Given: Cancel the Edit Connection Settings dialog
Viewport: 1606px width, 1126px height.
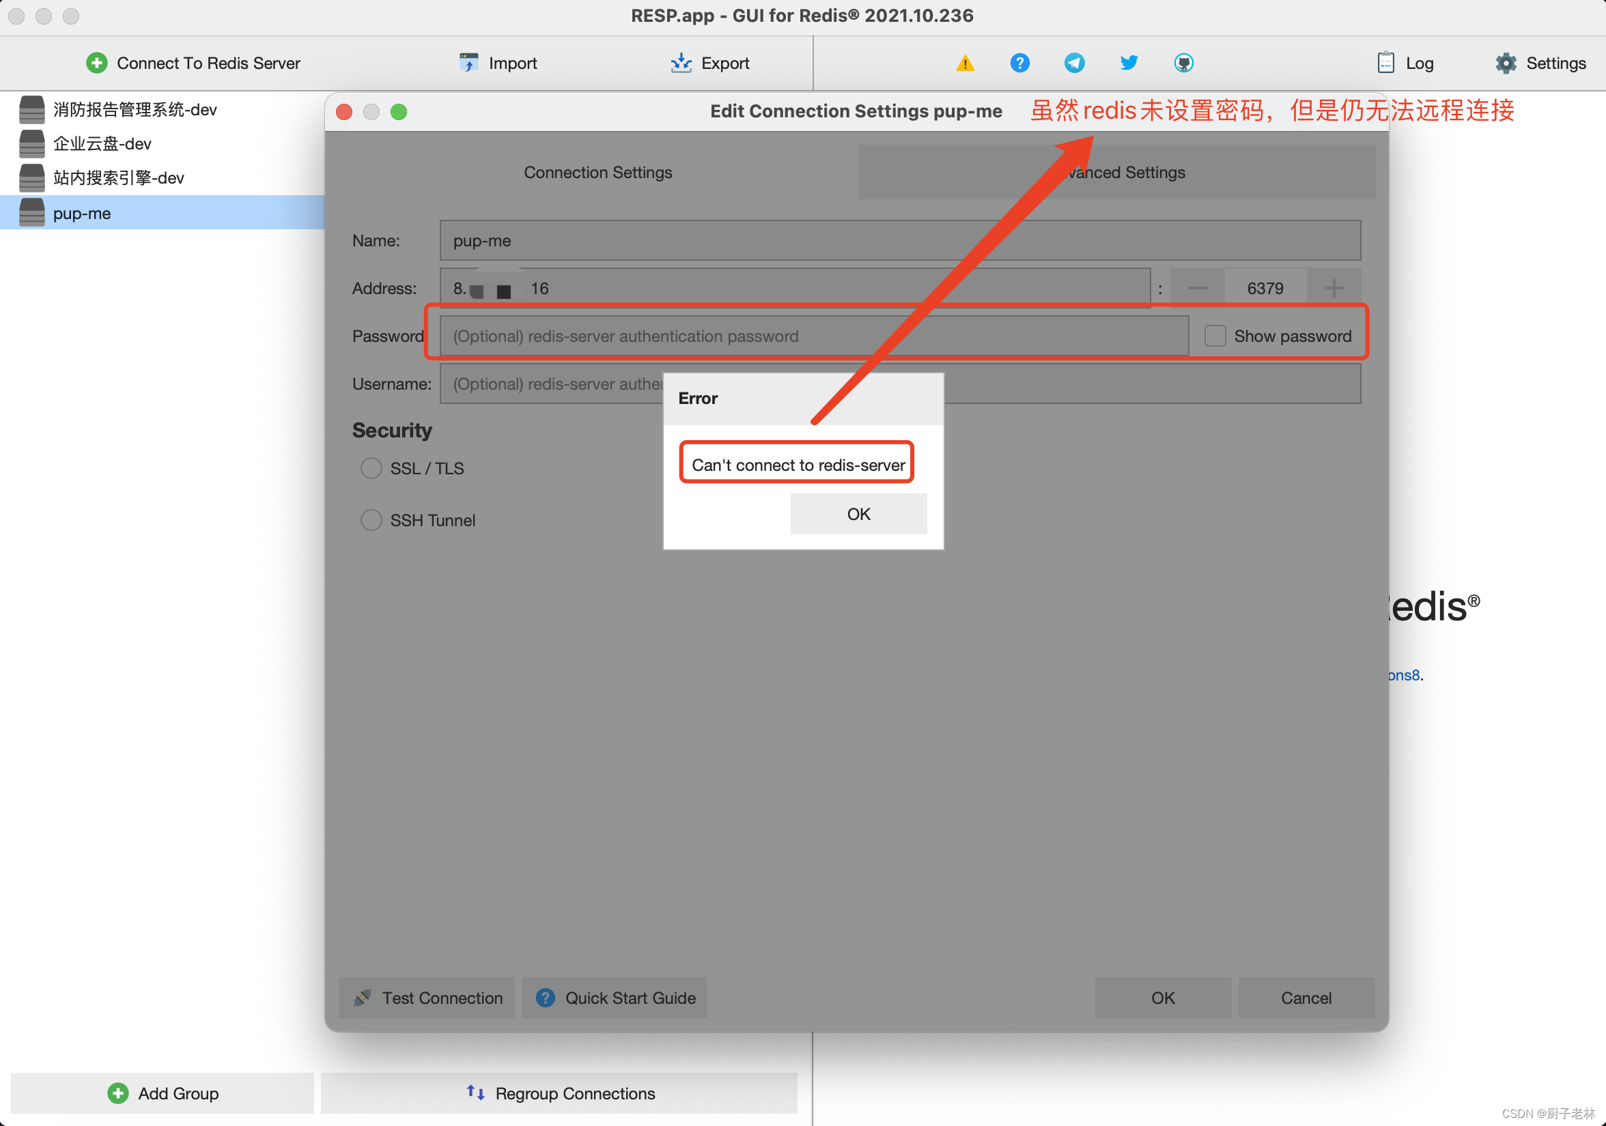Looking at the screenshot, I should point(1306,998).
